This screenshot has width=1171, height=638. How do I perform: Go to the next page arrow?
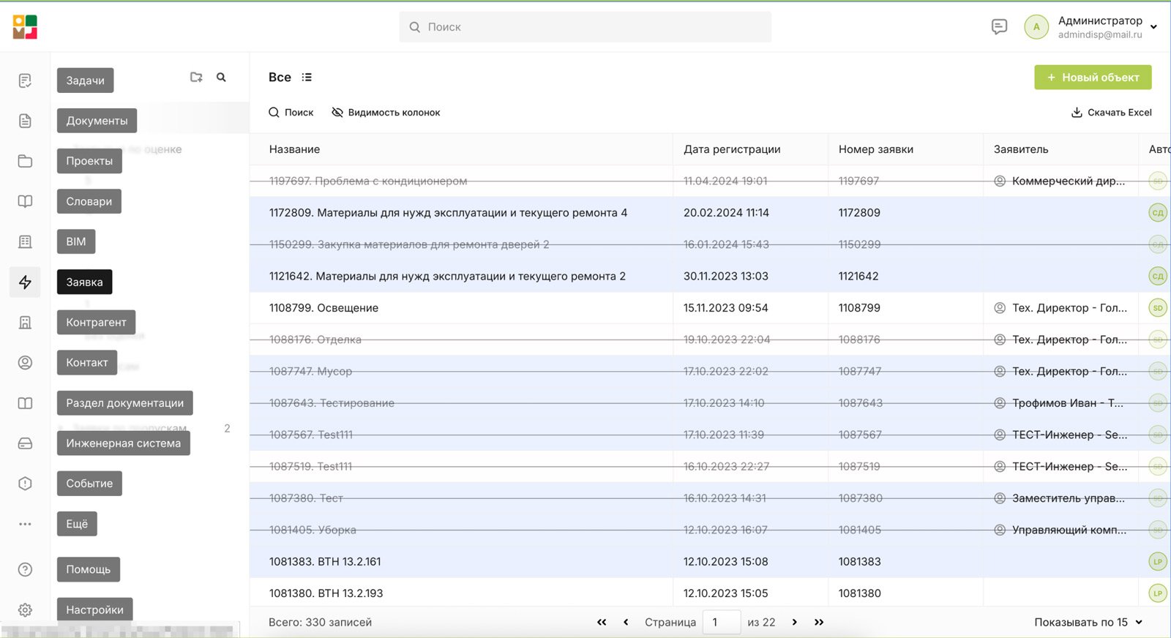[794, 622]
